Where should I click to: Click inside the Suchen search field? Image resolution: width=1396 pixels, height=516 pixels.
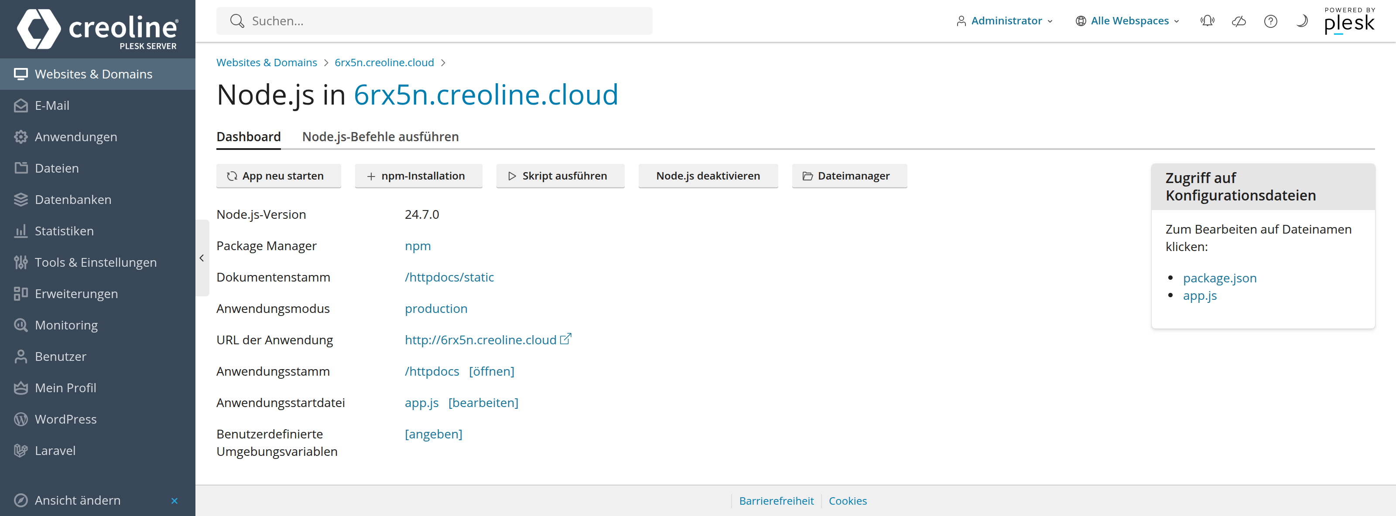tap(434, 21)
